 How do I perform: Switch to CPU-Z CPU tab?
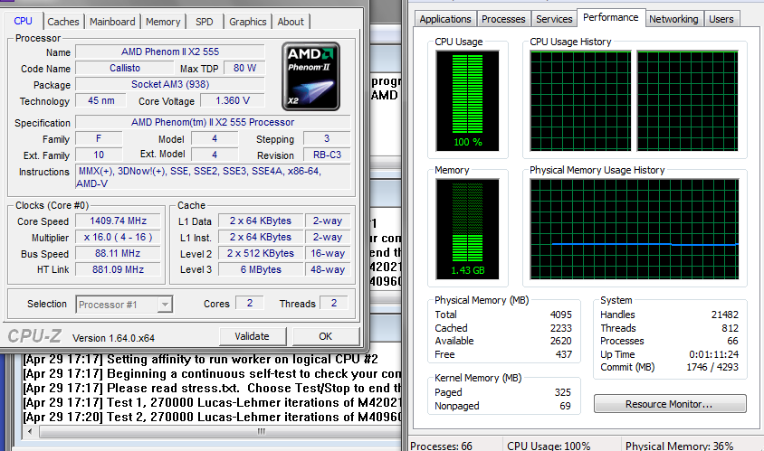click(23, 21)
